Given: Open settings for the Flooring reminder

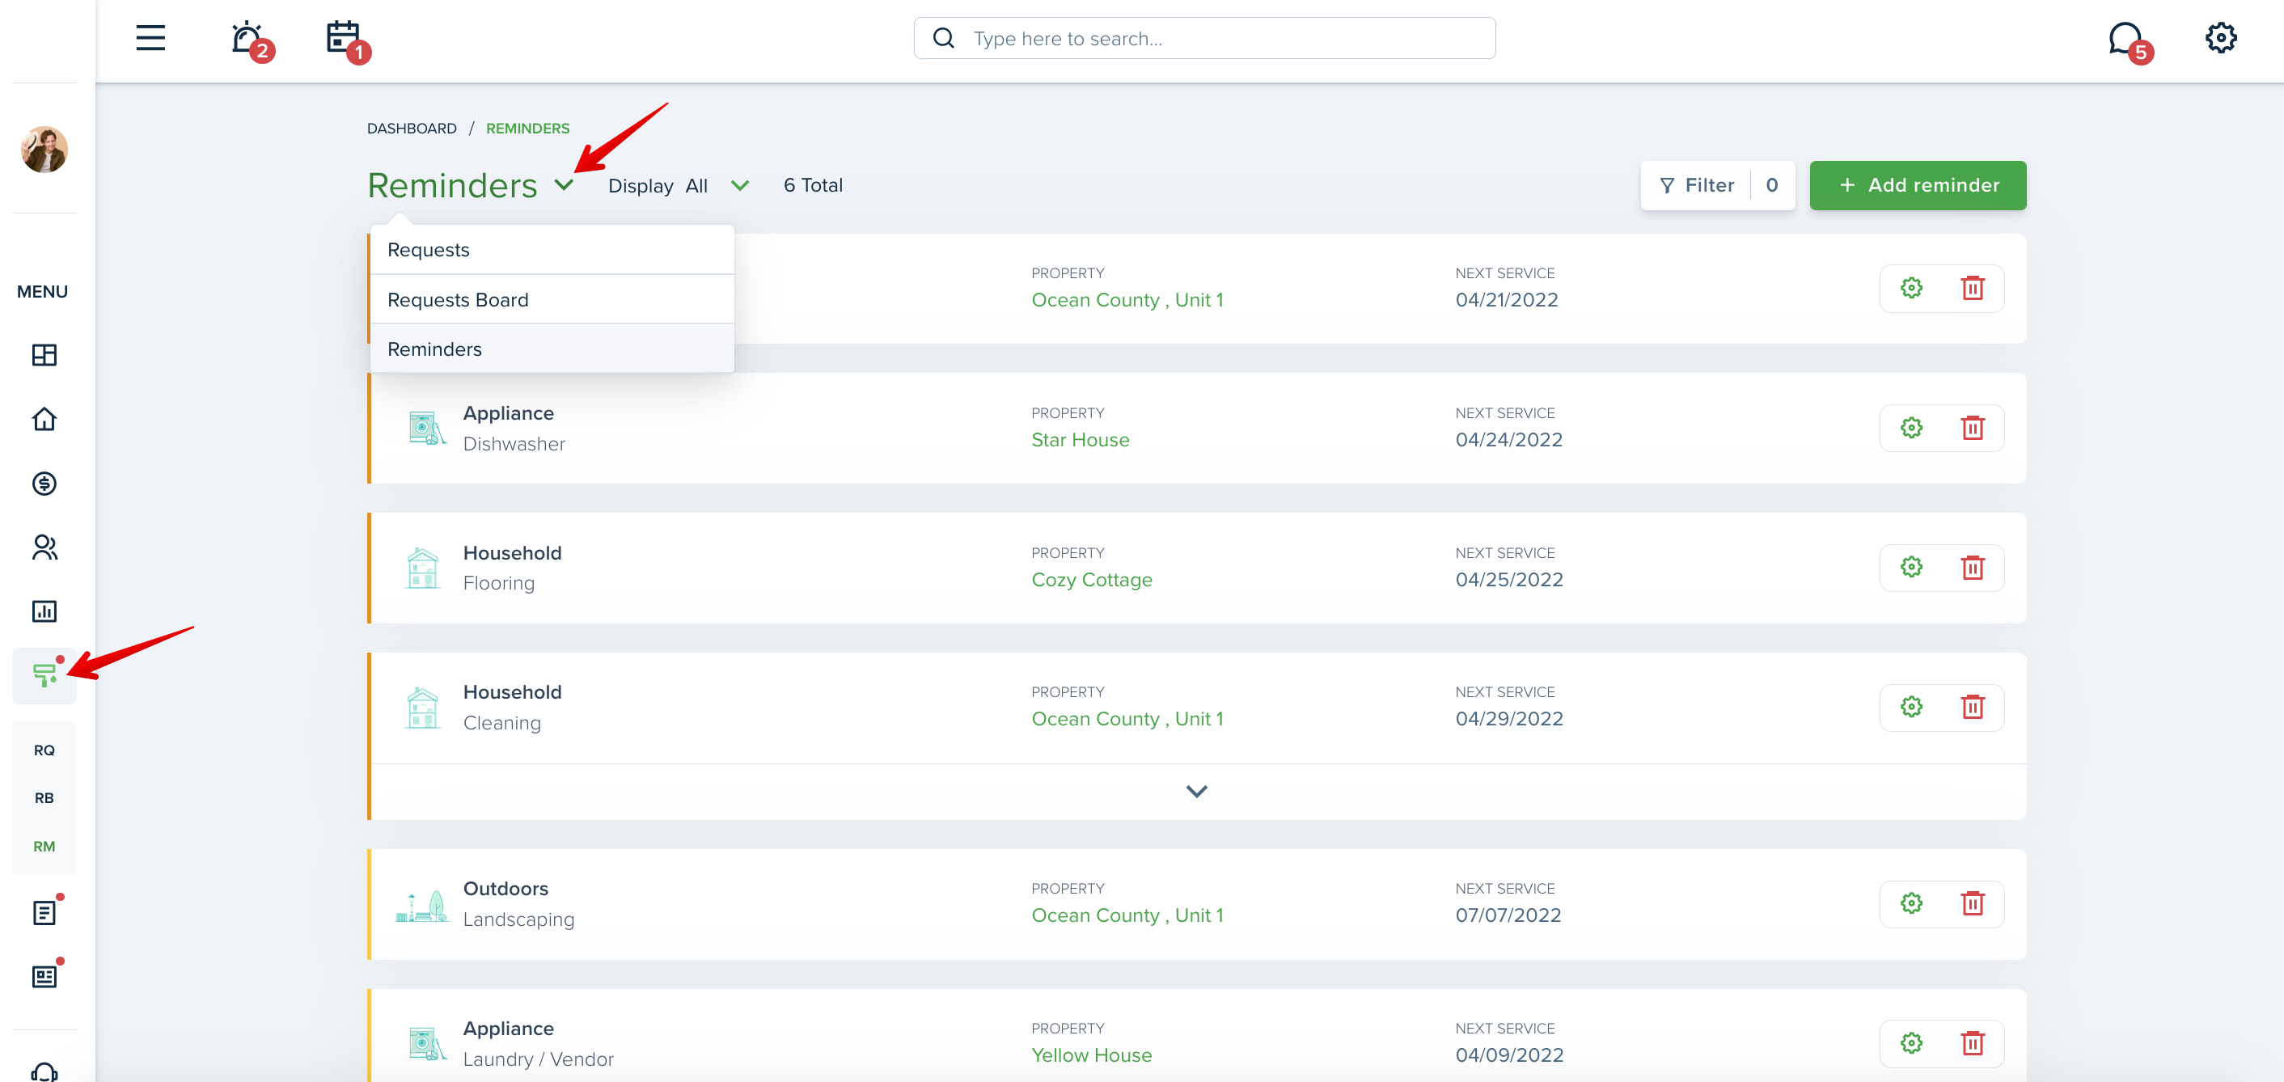Looking at the screenshot, I should [1910, 567].
